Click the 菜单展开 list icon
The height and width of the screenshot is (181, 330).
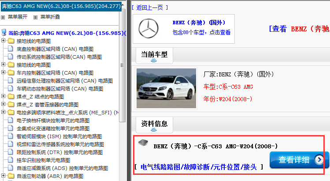(3, 17)
